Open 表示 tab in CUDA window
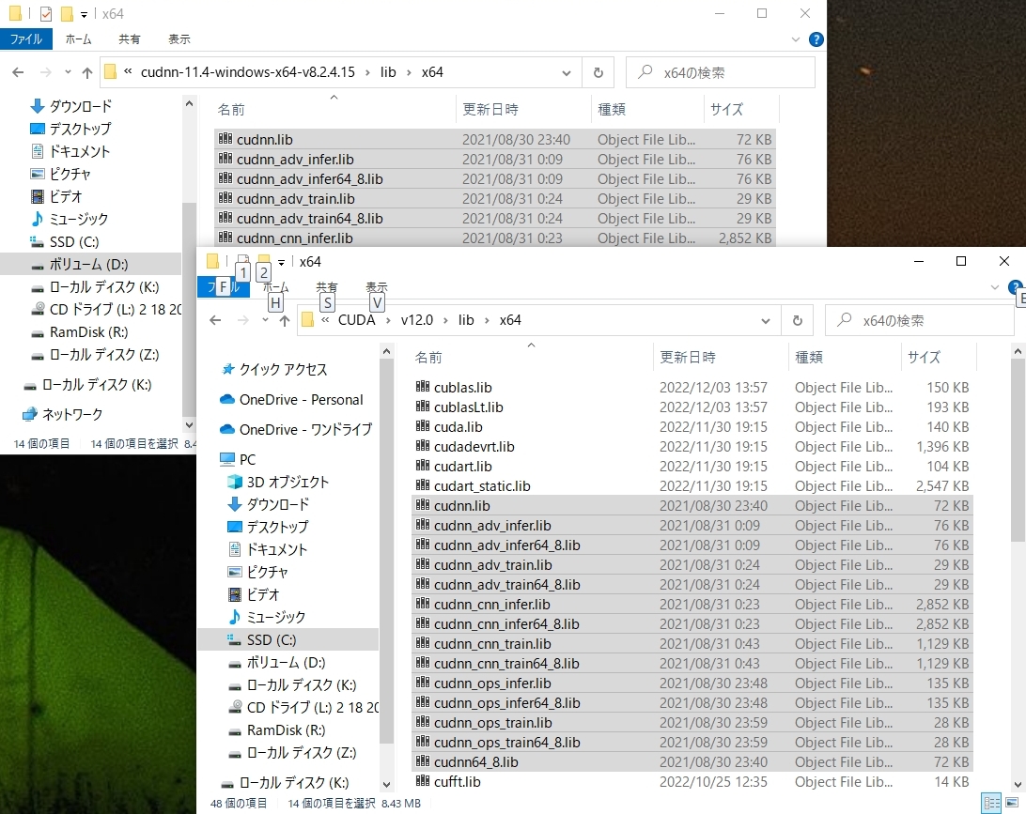 pyautogui.click(x=376, y=287)
